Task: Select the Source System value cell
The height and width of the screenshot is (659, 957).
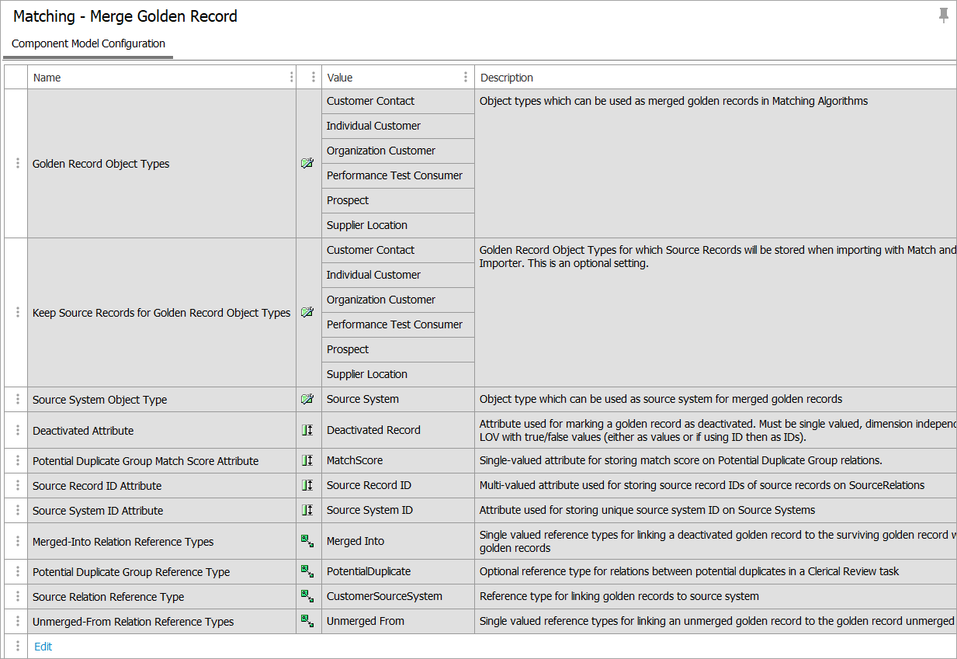Action: pyautogui.click(x=362, y=399)
